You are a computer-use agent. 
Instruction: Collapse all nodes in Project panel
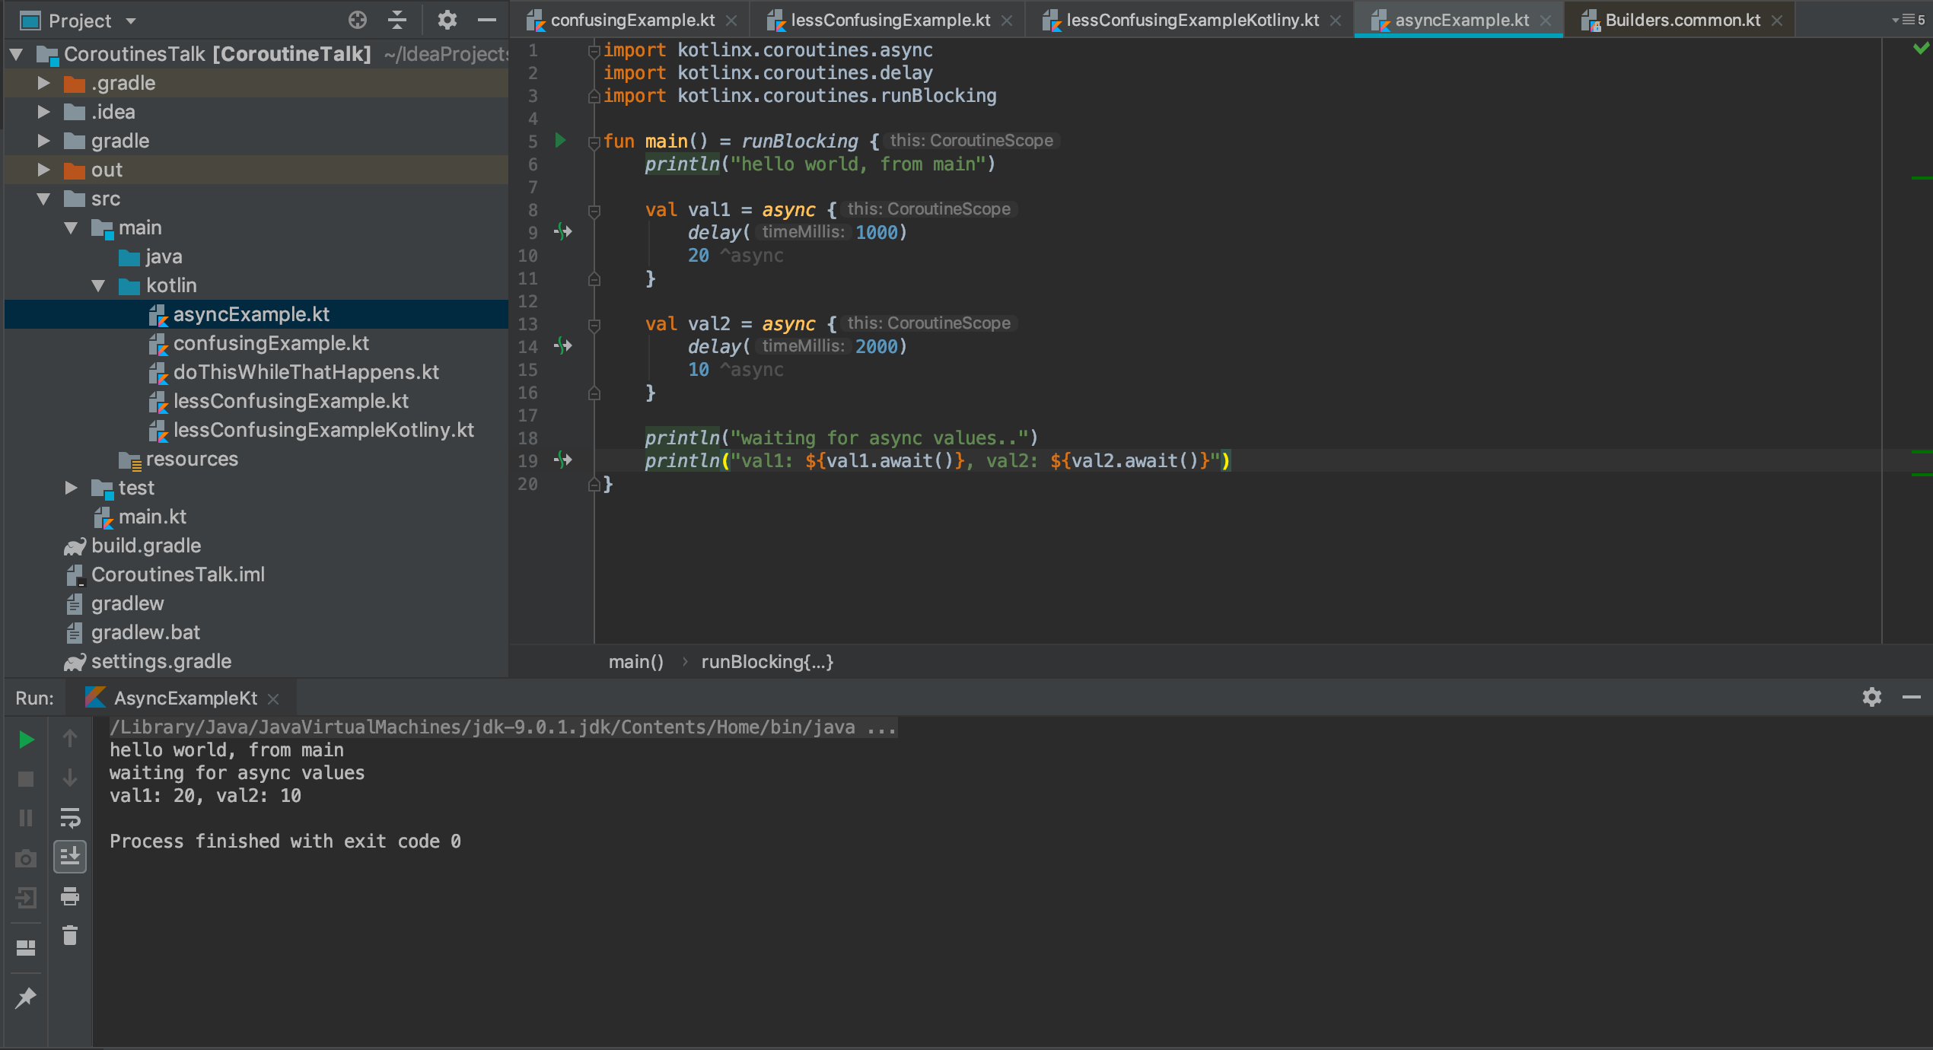point(398,20)
